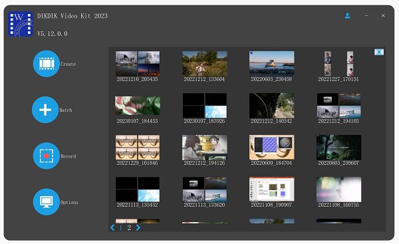399x244 pixels.
Task: Close the thumbnail gallery panel
Action: click(x=379, y=52)
